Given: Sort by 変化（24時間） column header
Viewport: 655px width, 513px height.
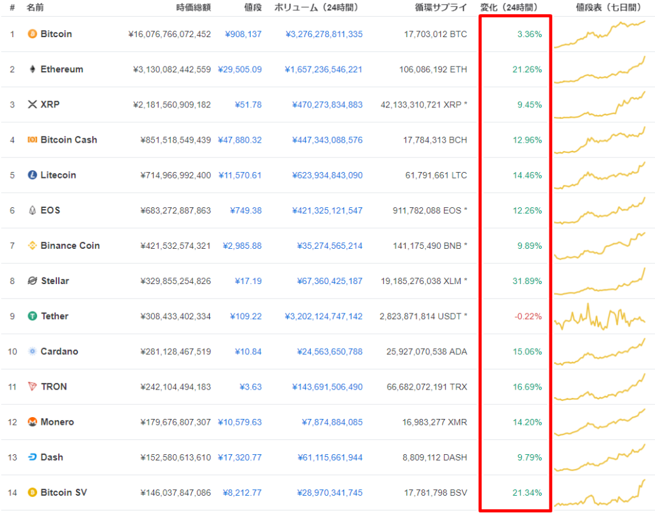Looking at the screenshot, I should click(511, 8).
